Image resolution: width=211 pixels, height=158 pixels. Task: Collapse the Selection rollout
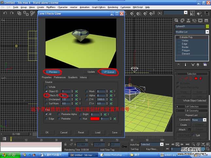tap(177, 74)
